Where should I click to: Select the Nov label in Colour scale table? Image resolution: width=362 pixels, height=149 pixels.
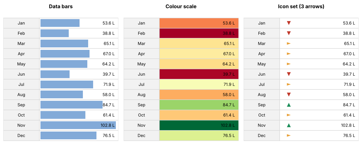coord(141,125)
